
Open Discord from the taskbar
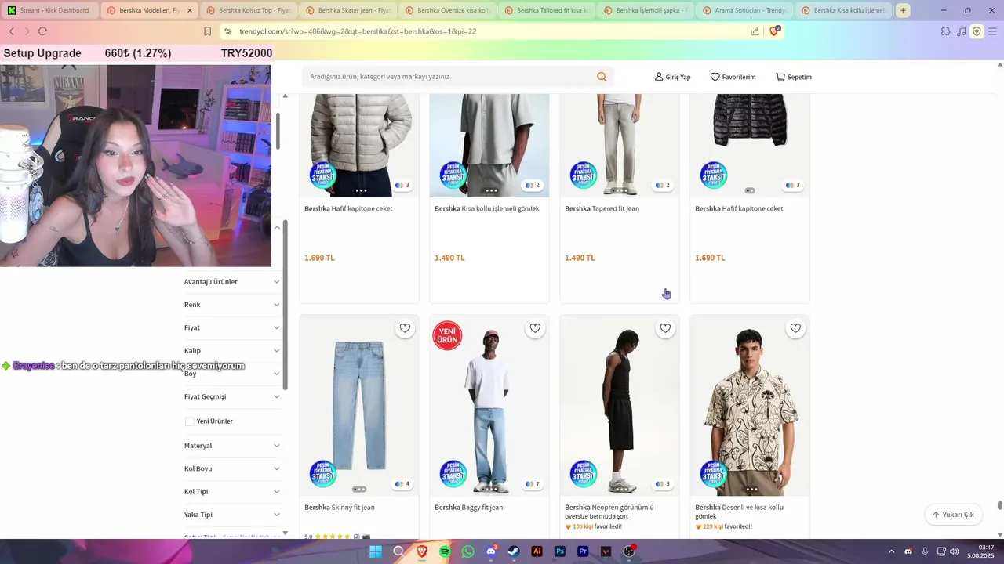click(x=491, y=551)
